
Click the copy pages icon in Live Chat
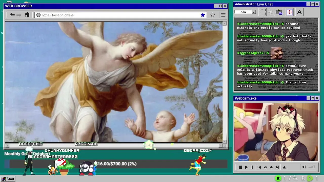pyautogui.click(x=271, y=12)
